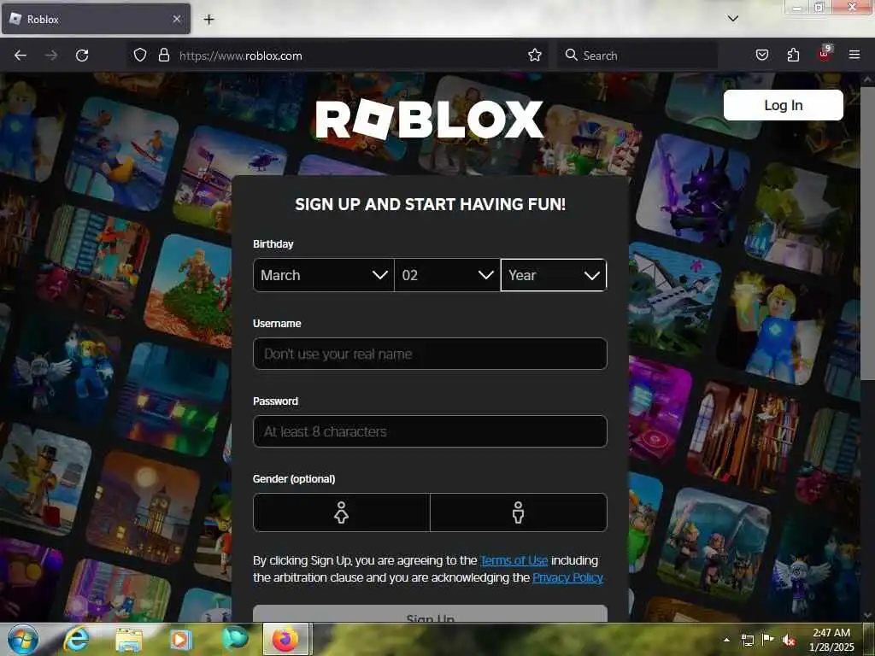Image resolution: width=875 pixels, height=656 pixels.
Task: Click the Sign Up button
Action: pyautogui.click(x=430, y=613)
